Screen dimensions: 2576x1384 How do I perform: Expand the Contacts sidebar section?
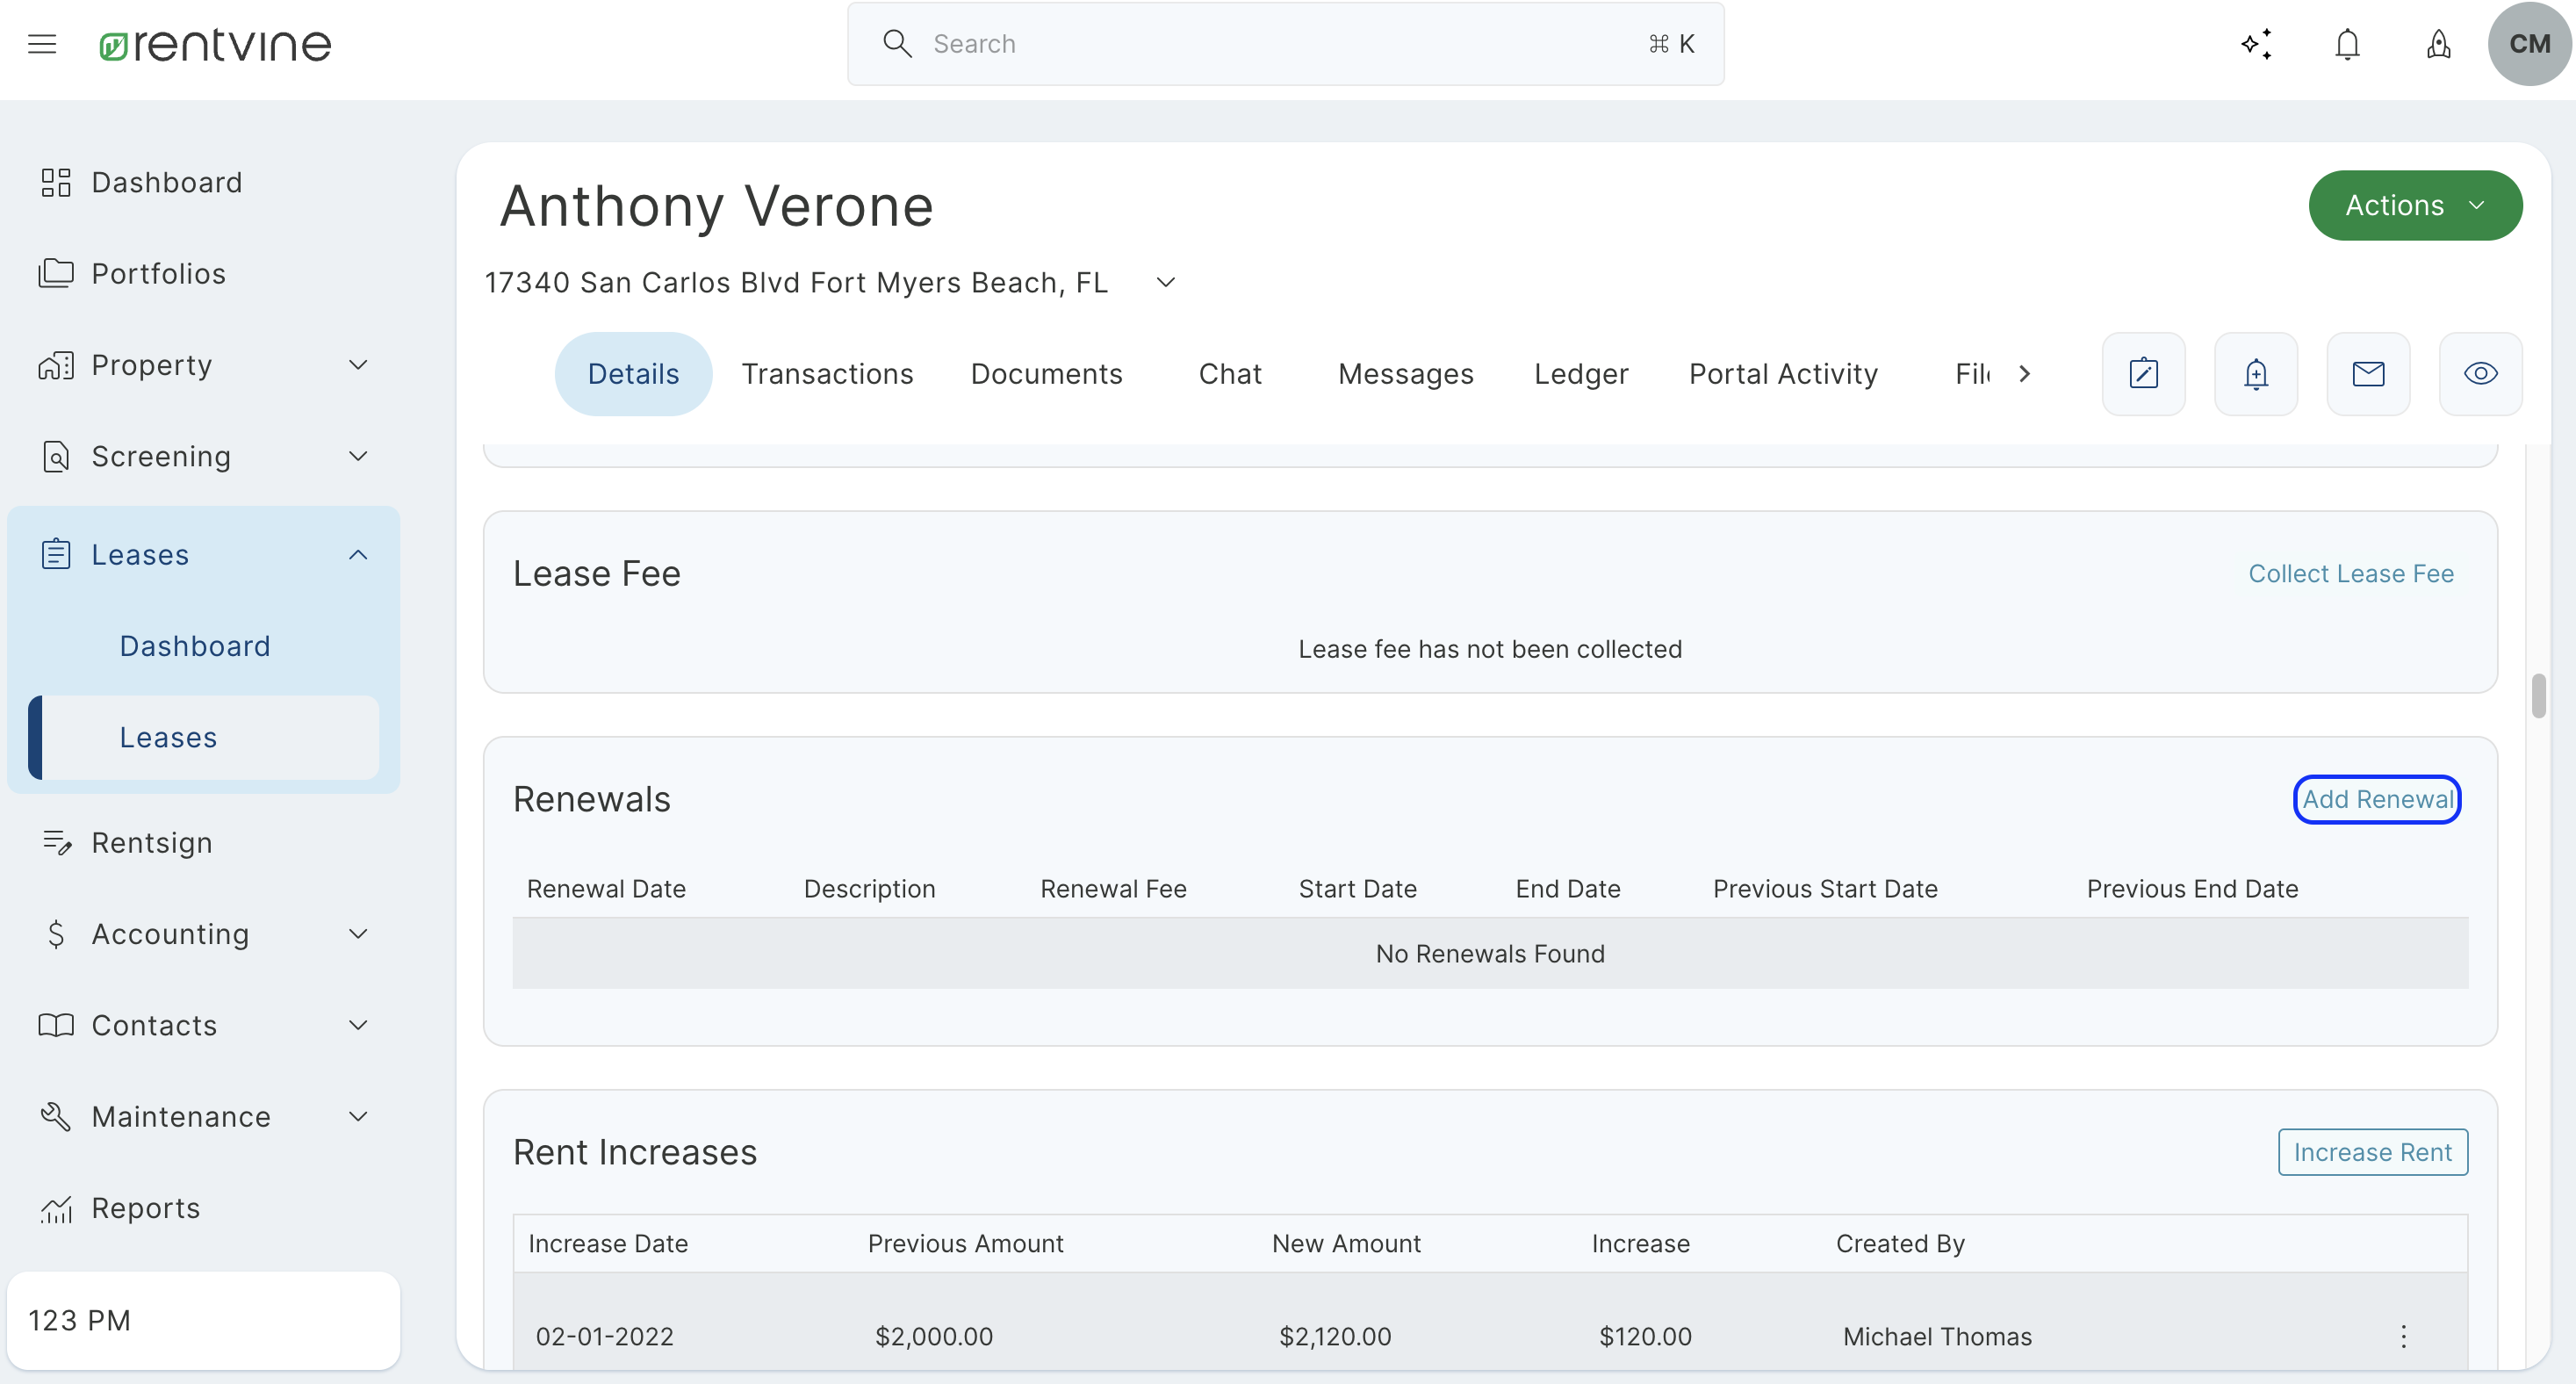[x=358, y=1025]
